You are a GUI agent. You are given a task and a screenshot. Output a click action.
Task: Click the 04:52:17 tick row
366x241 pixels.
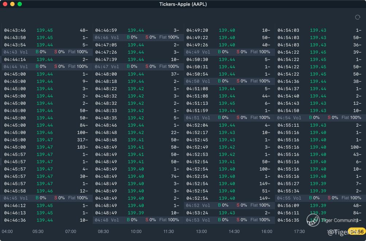(x=229, y=132)
